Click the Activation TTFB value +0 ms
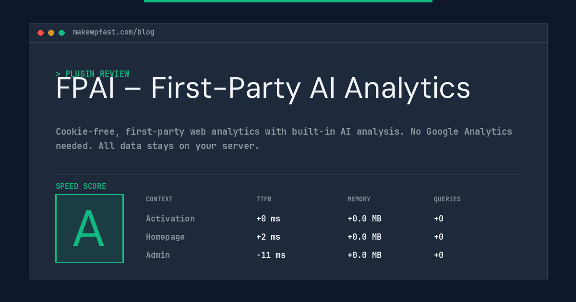The width and height of the screenshot is (576, 302). pyautogui.click(x=268, y=219)
